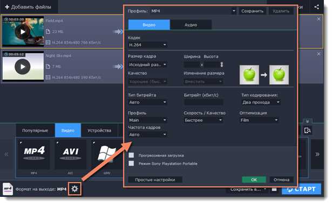Click the file size icon of Field.mp4
The height and width of the screenshot is (205, 332).
click(x=48, y=31)
